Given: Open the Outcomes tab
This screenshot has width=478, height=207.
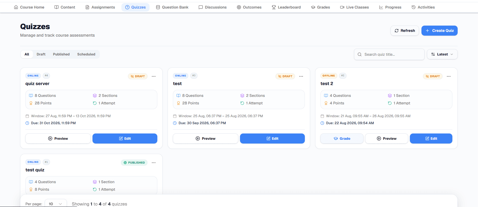Looking at the screenshot, I should [x=249, y=7].
